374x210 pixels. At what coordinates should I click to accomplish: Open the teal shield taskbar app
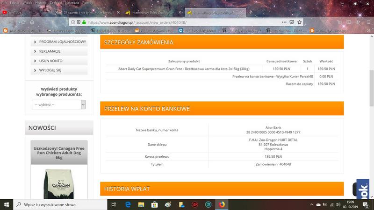coord(208,204)
